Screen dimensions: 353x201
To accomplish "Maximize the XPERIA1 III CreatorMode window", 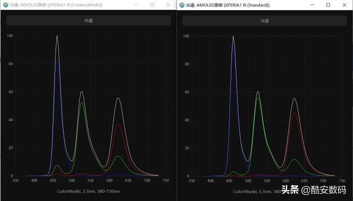I will pos(152,5).
